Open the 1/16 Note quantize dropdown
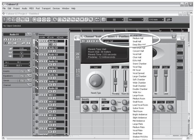Screen dimensions: 194x140 pos(156,20)
